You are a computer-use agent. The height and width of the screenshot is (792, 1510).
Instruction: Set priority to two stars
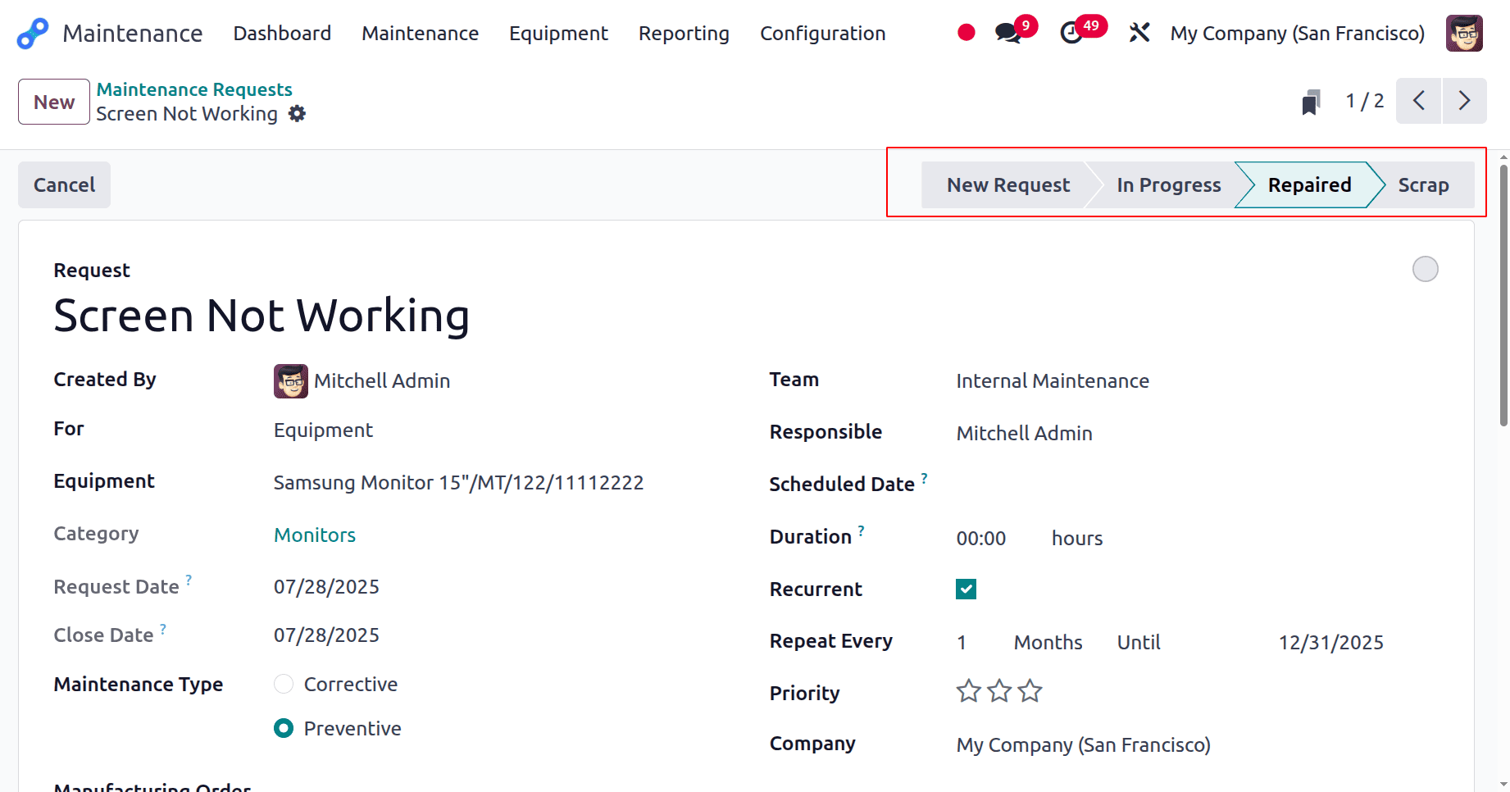(999, 691)
